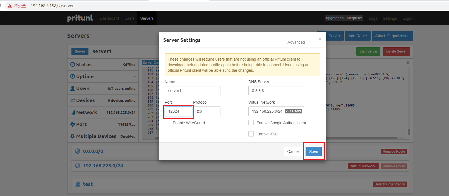449x196 pixels.
Task: Click the test organization name
Action: click(88, 184)
